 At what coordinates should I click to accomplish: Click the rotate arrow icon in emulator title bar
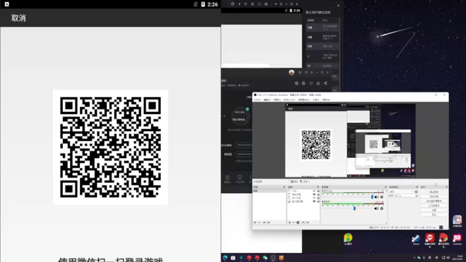coord(245,4)
